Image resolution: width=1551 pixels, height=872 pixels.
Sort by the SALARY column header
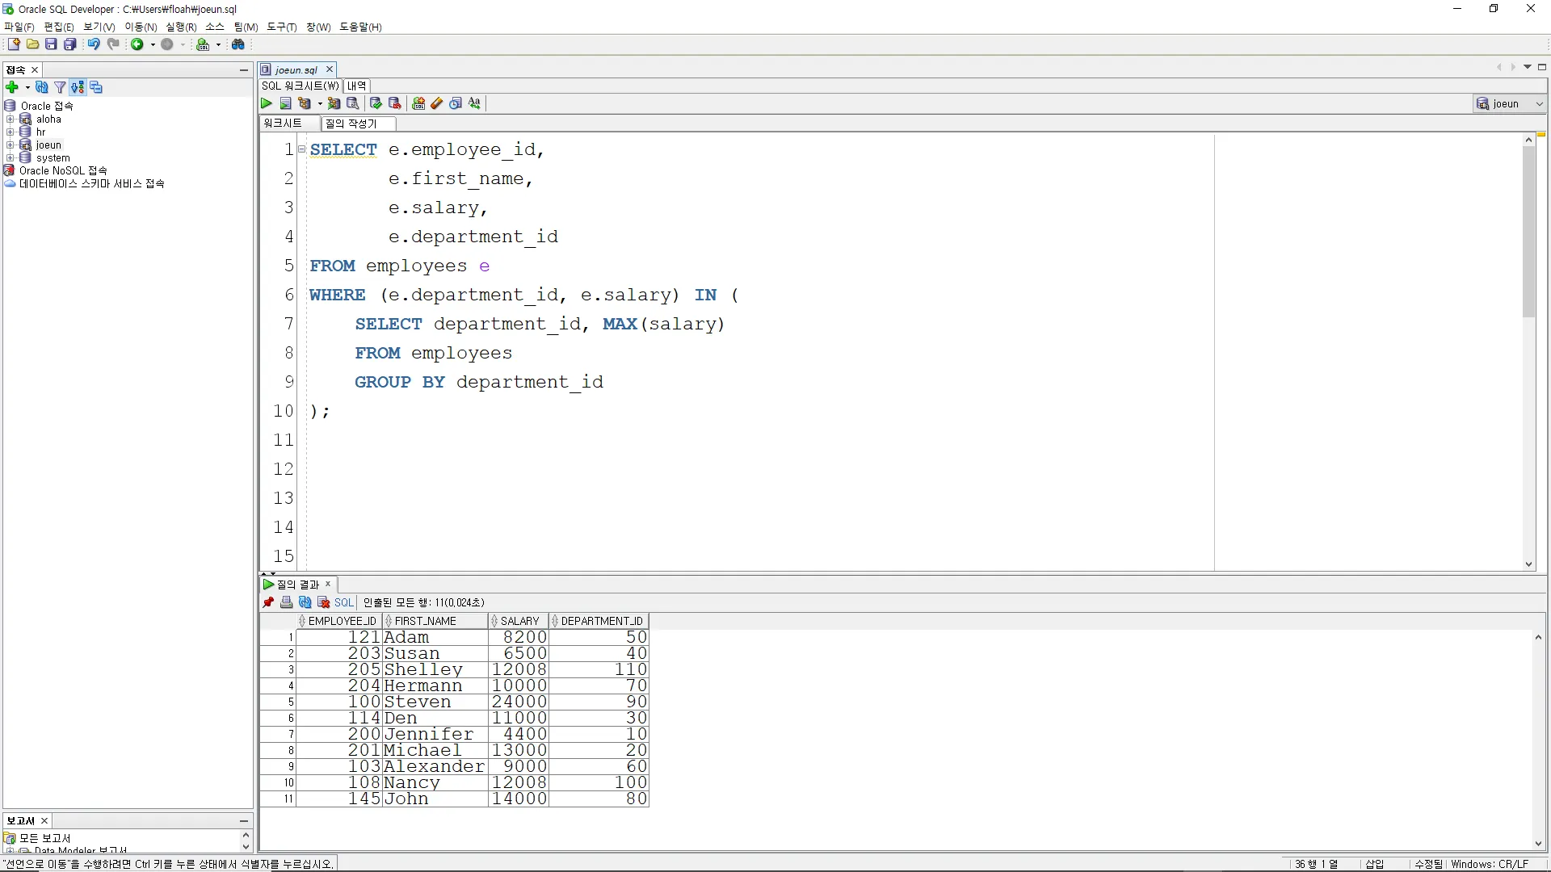pyautogui.click(x=519, y=621)
